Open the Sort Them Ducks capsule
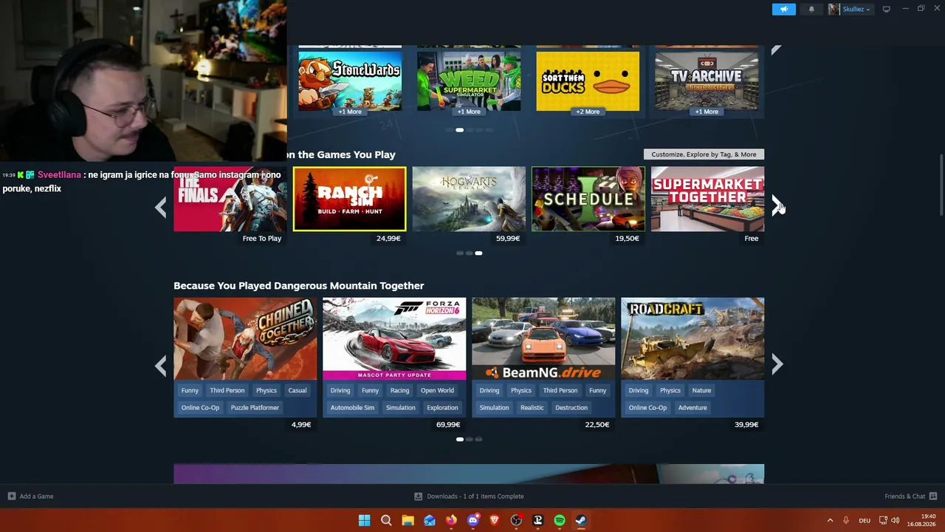Image resolution: width=945 pixels, height=532 pixels. pyautogui.click(x=588, y=80)
